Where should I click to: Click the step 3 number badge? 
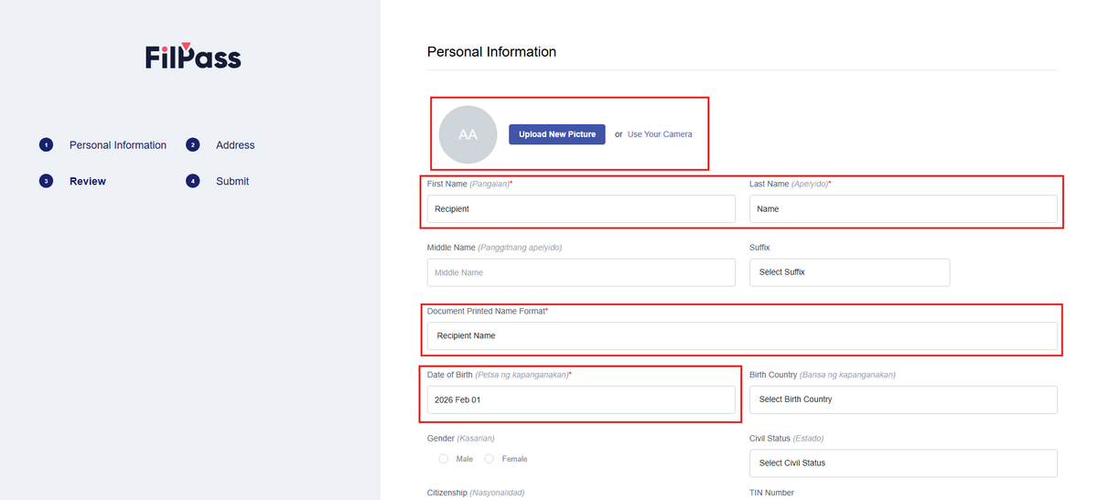click(47, 181)
